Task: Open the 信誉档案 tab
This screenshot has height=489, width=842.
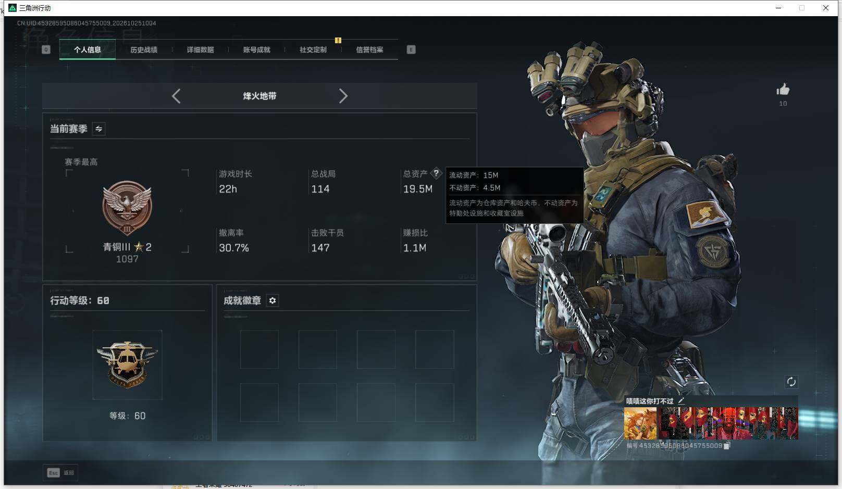Action: coord(369,50)
